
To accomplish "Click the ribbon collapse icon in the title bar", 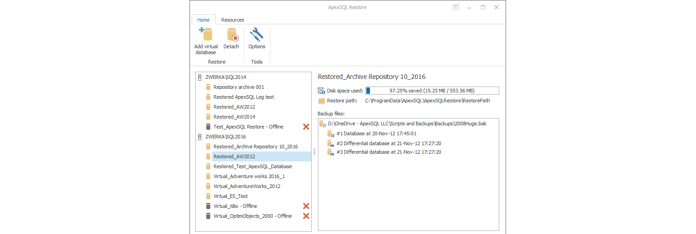I will [456, 7].
